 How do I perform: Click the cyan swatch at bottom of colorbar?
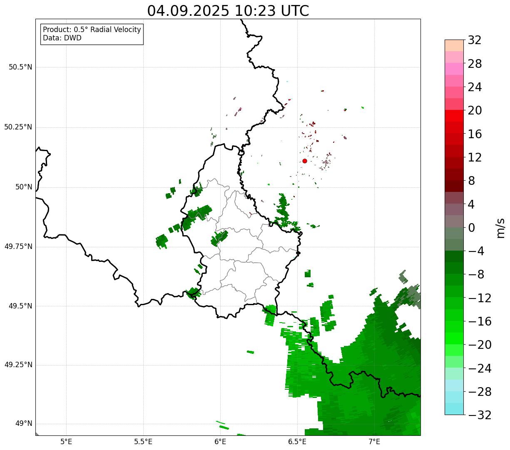454,409
